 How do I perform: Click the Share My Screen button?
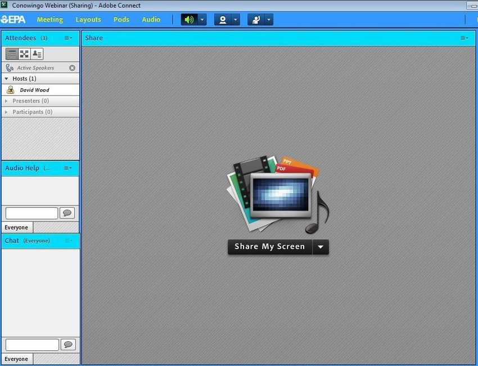coord(270,247)
